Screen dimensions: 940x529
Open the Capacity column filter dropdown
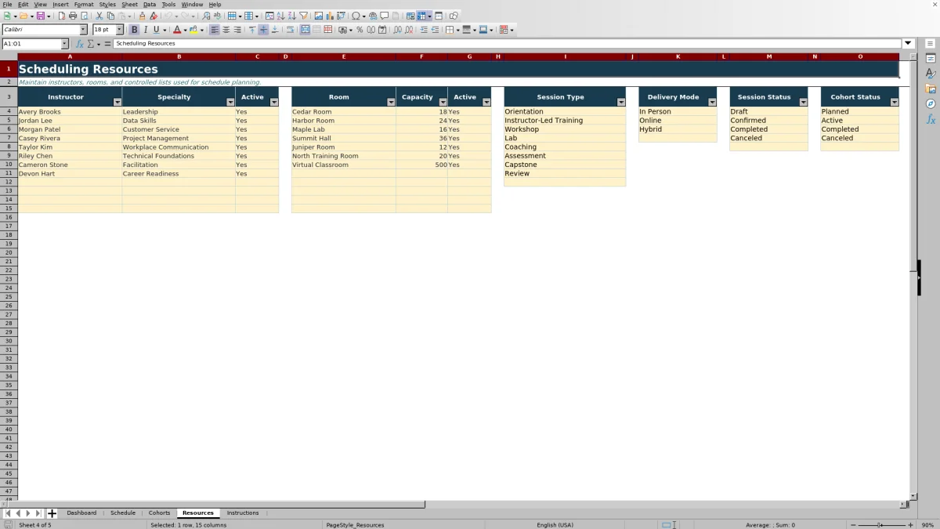click(443, 102)
